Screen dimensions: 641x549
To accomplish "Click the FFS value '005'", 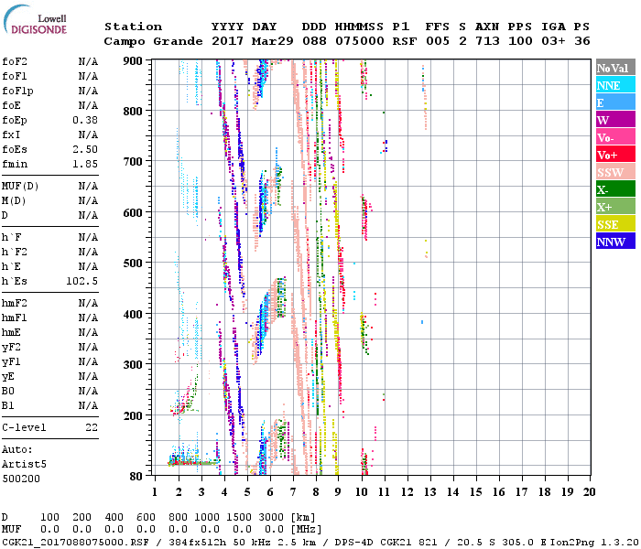I will [438, 41].
